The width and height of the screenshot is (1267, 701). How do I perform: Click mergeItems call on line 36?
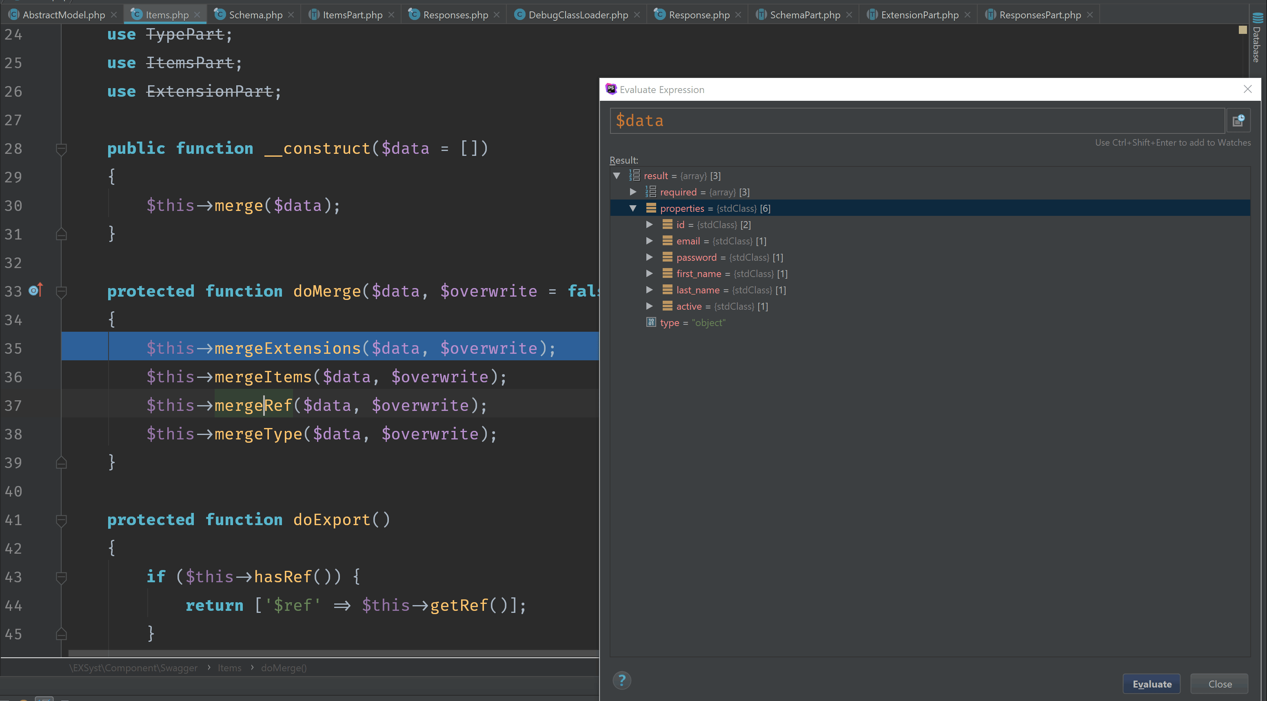pos(263,377)
